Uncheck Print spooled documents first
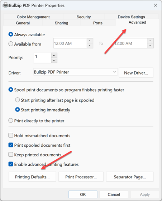 point(11,145)
